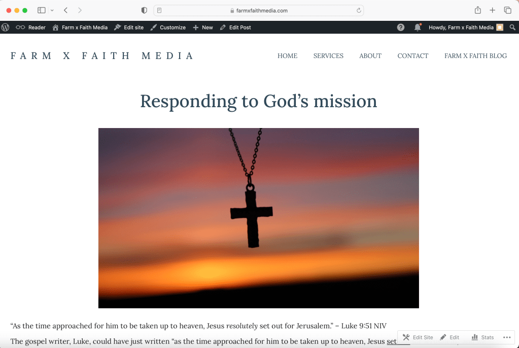This screenshot has width=519, height=348.
Task: Open the FARM X FAITH BLOG menu item
Action: click(x=475, y=56)
